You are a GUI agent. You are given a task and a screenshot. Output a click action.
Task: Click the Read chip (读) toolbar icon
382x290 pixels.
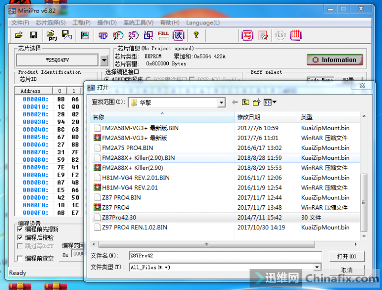pyautogui.click(x=178, y=35)
